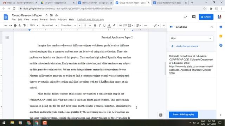Click the font size field showing 12
The height and width of the screenshot is (126, 225).
point(85,26)
